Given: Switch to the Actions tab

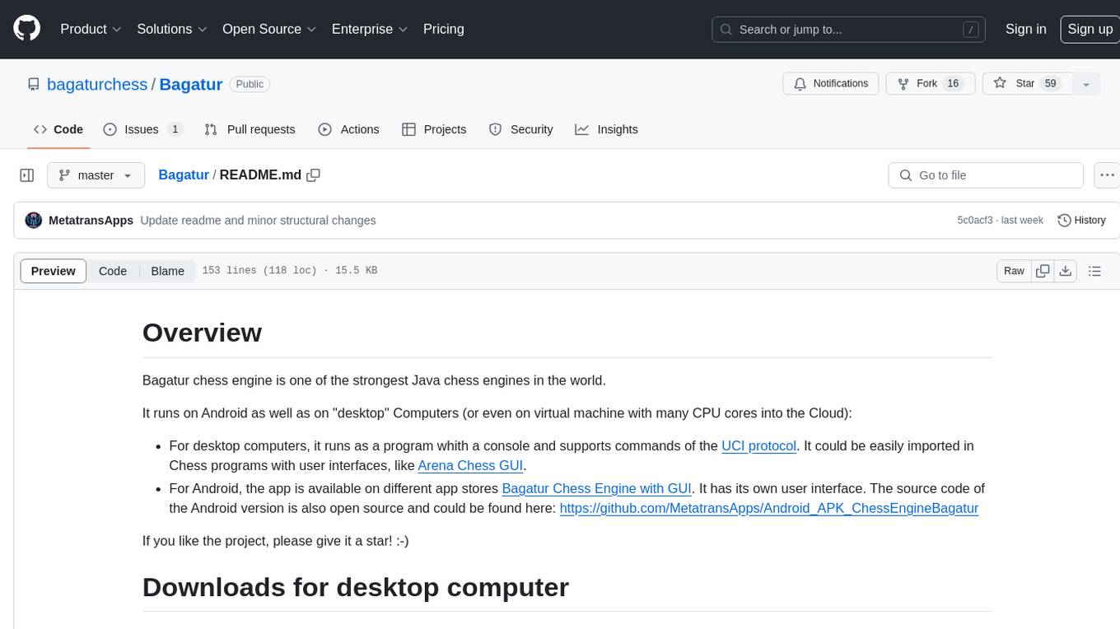Looking at the screenshot, I should [348, 129].
